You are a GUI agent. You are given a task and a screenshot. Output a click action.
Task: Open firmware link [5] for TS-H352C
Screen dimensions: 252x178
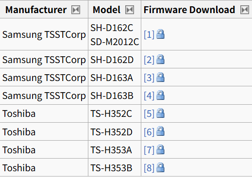149,113
